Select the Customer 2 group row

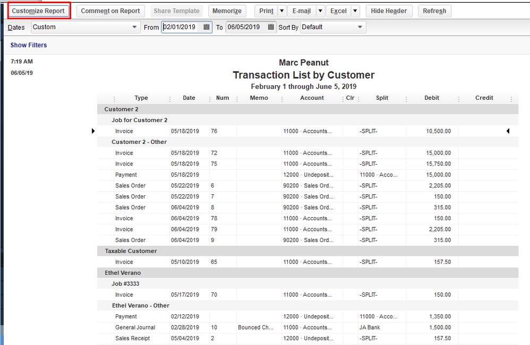click(307, 109)
